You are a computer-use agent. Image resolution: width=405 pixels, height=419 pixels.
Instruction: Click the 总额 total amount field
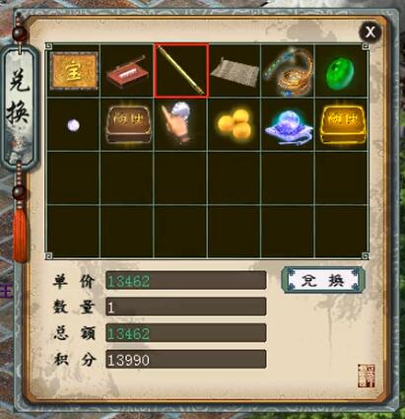coord(186,333)
